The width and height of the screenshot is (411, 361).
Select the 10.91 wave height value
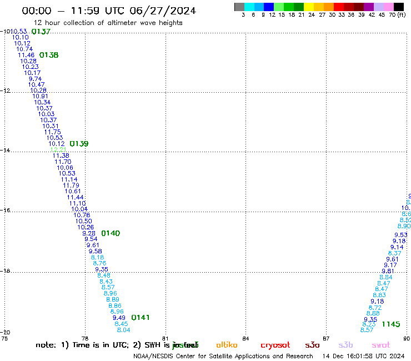coord(40,96)
